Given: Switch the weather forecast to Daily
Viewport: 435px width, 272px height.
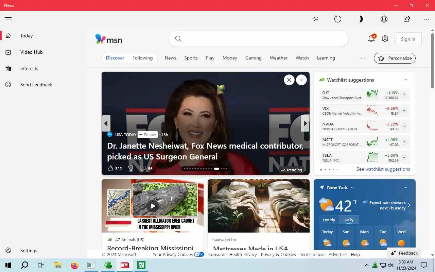Looking at the screenshot, I should click(x=349, y=220).
